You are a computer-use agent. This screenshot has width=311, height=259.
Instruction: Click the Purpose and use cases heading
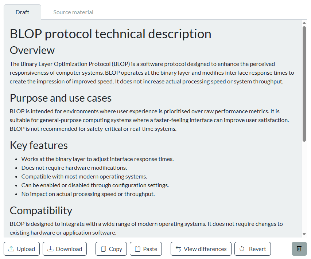coord(61,98)
